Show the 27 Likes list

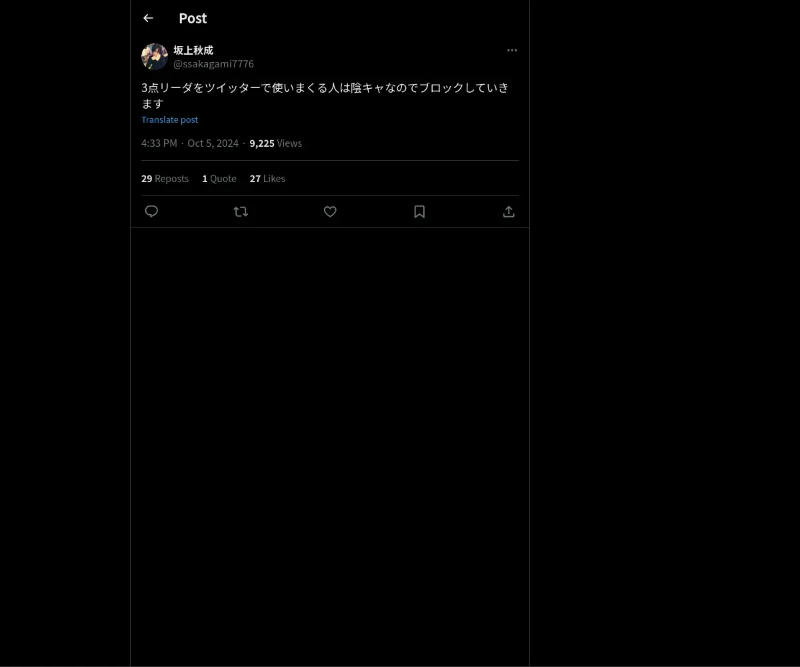pos(267,179)
